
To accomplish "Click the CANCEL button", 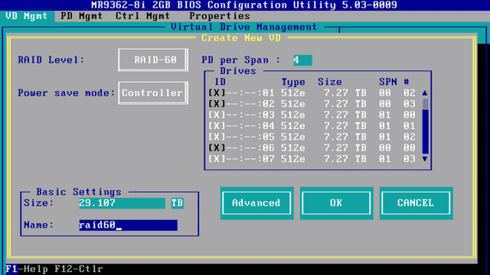I will (416, 203).
